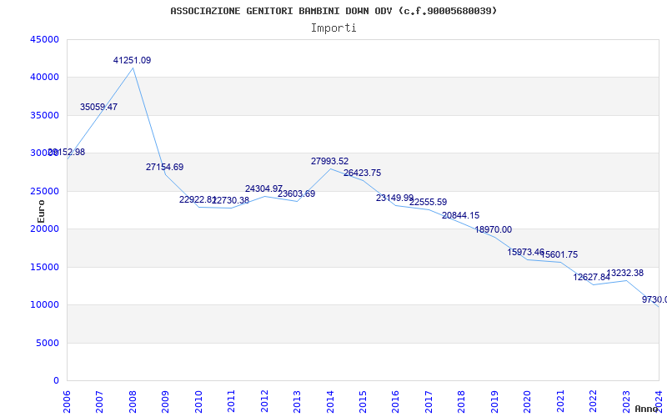Select the y-axis tick 15000
The width and height of the screenshot is (667, 417).
pyautogui.click(x=45, y=267)
